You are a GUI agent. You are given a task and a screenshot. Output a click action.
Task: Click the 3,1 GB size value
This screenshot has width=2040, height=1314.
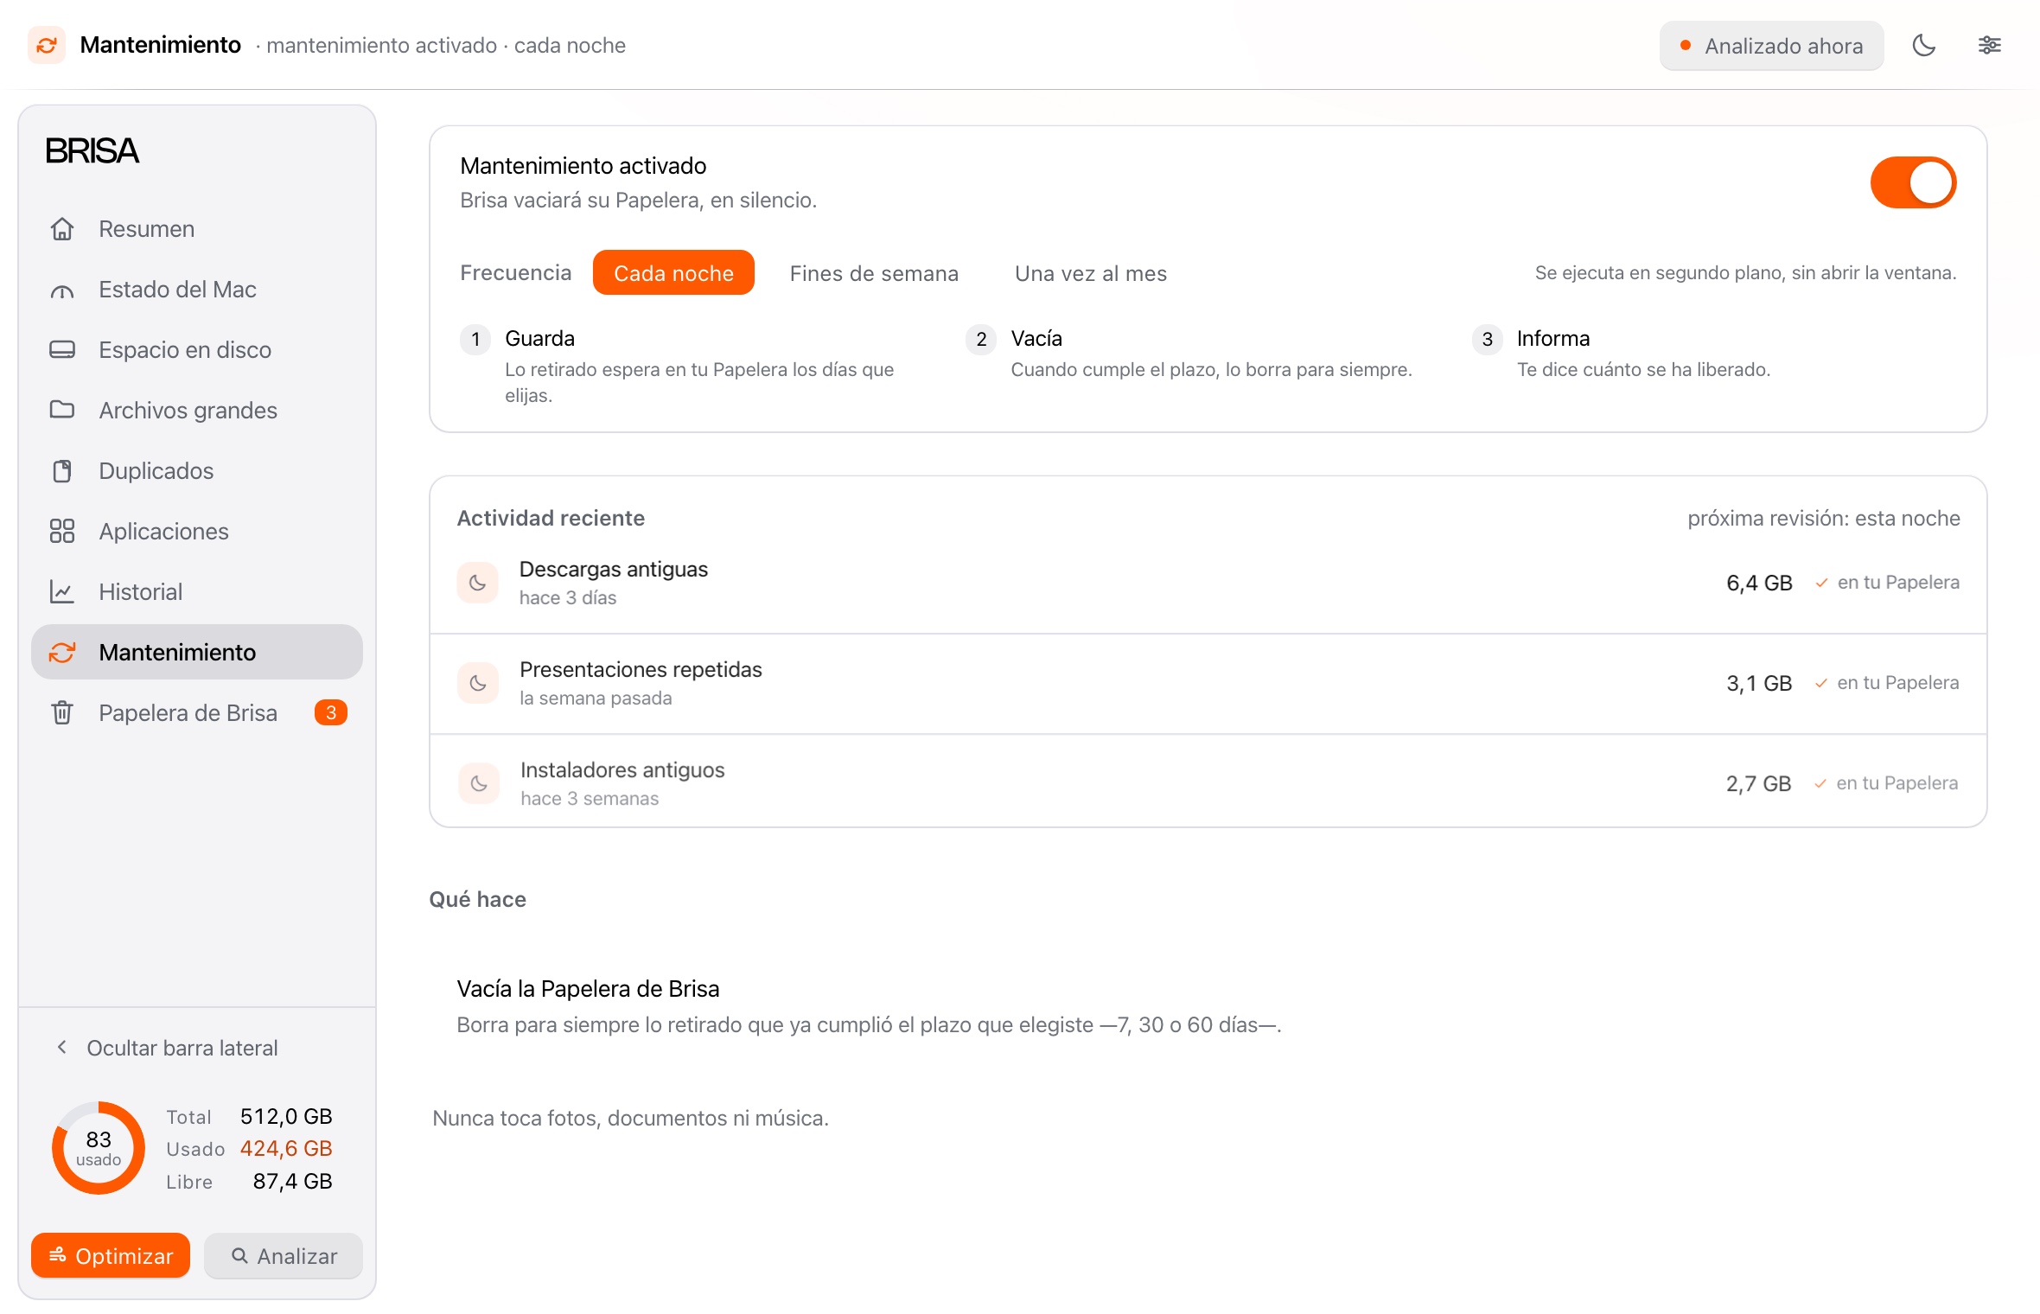click(x=1759, y=684)
